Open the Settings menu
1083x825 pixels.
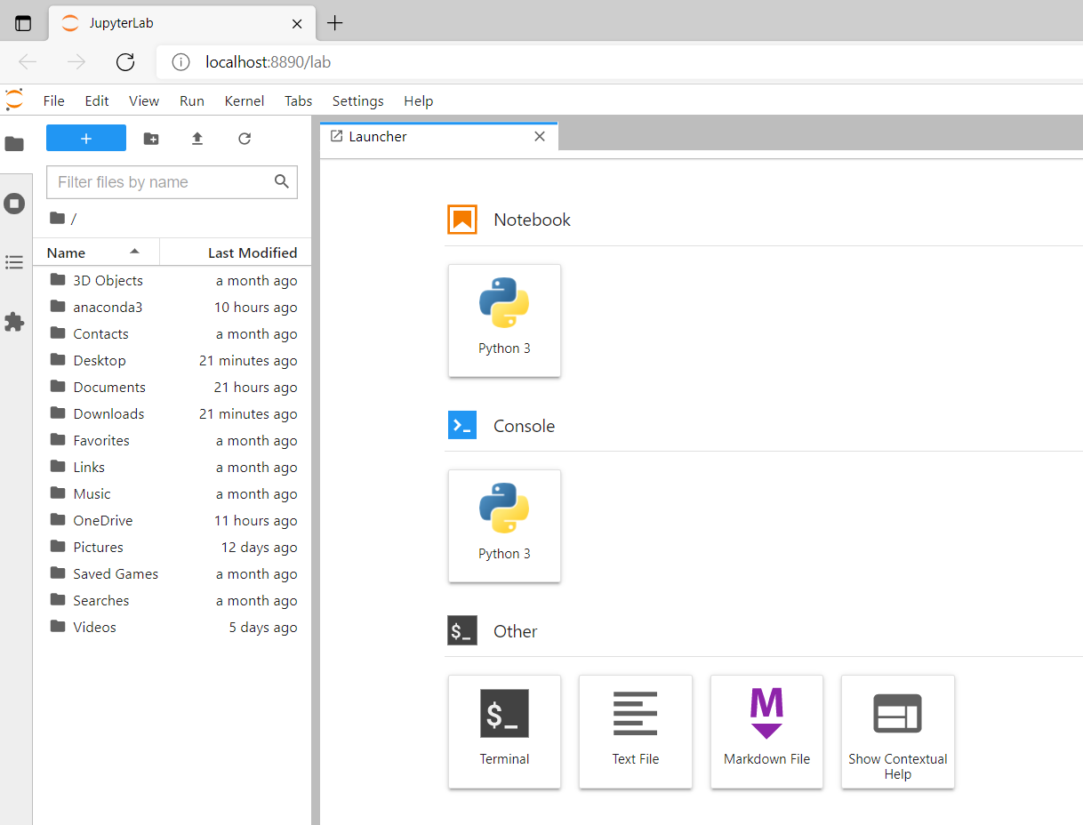[x=358, y=101]
